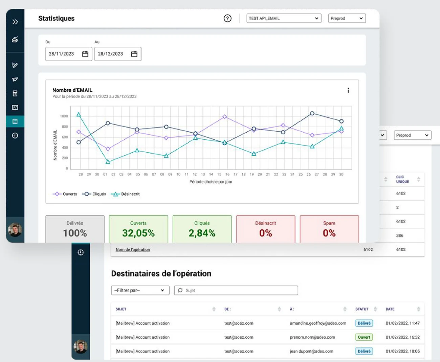
Task: Sort recipients by the DE: column arrows
Action: [x=279, y=309]
